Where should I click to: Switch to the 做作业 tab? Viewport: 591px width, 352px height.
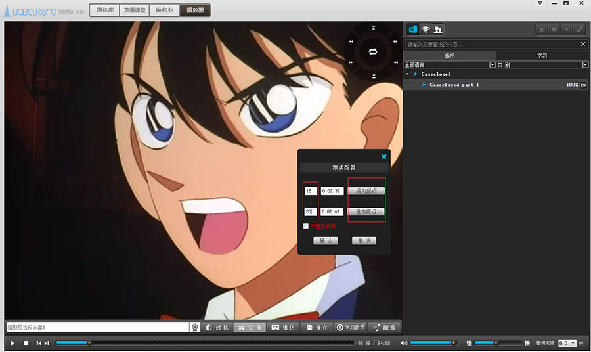[165, 10]
